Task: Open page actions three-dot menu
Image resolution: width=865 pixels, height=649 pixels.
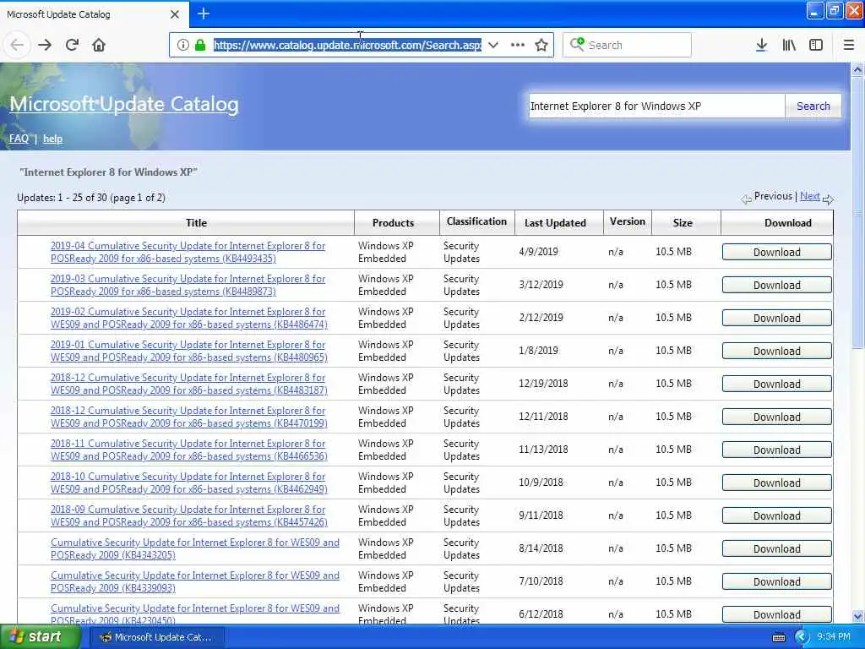Action: click(x=518, y=45)
